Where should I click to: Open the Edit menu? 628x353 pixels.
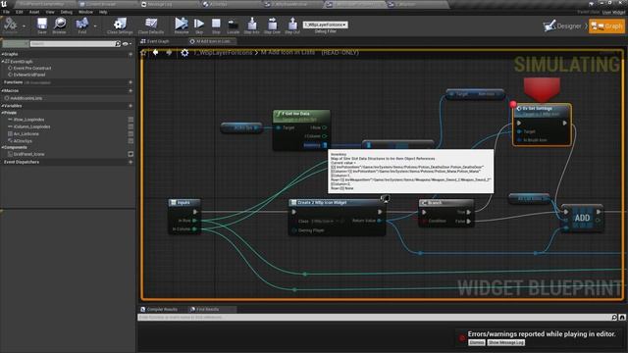pyautogui.click(x=20, y=12)
